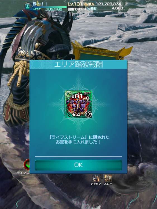Tap the SET 0 label on the card
The height and width of the screenshot is (209, 157).
click(87, 96)
